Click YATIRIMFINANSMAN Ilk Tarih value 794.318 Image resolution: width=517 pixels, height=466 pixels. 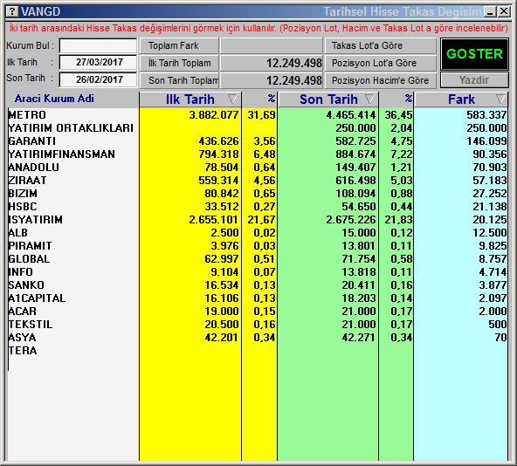(218, 154)
